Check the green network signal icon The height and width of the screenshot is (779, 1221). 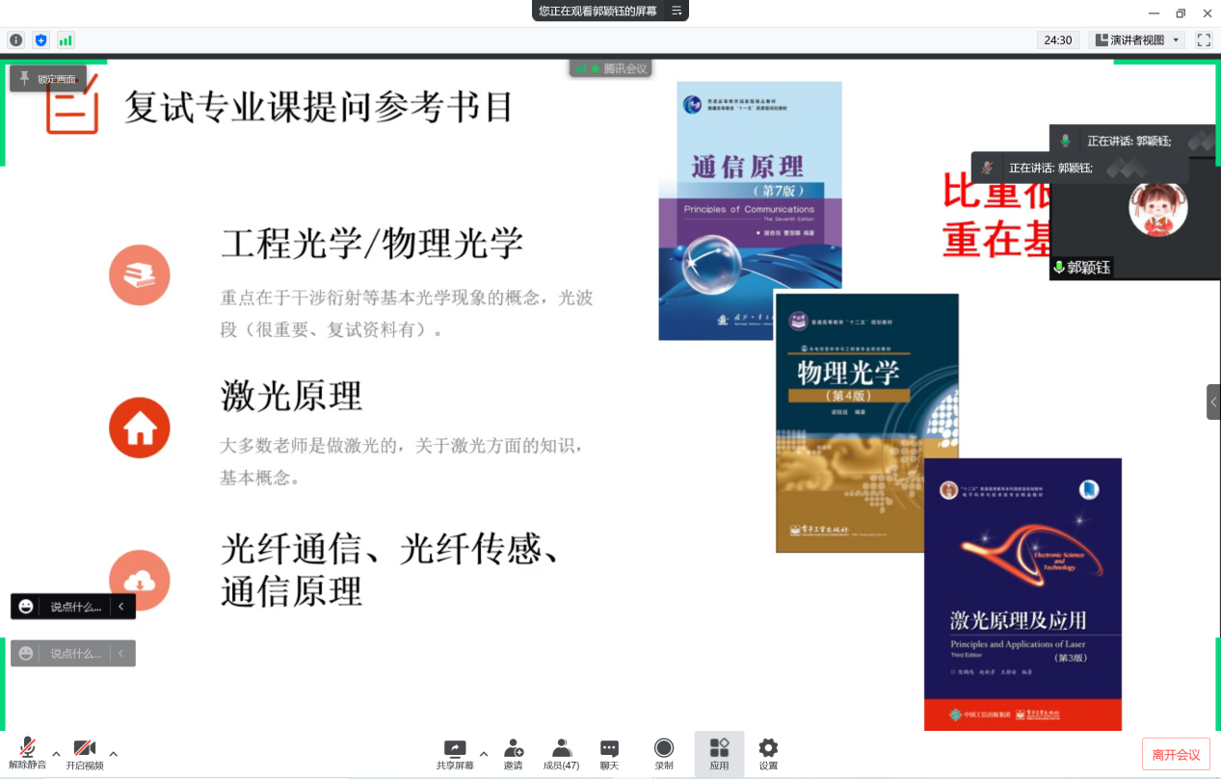pyautogui.click(x=66, y=39)
